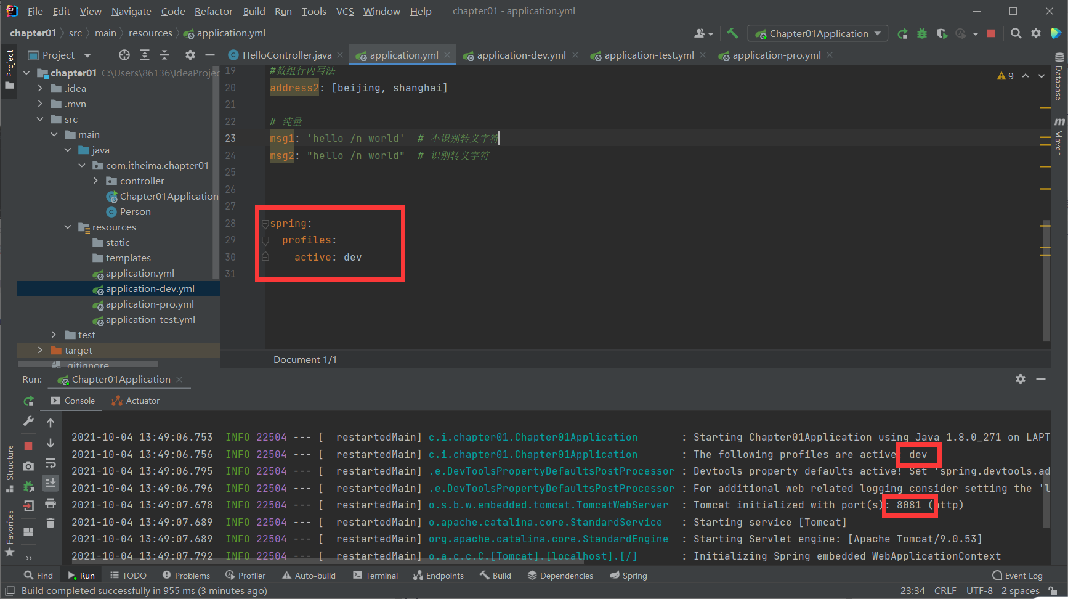1068x599 pixels.
Task: Click resources in the breadcrumb bar
Action: 150,33
